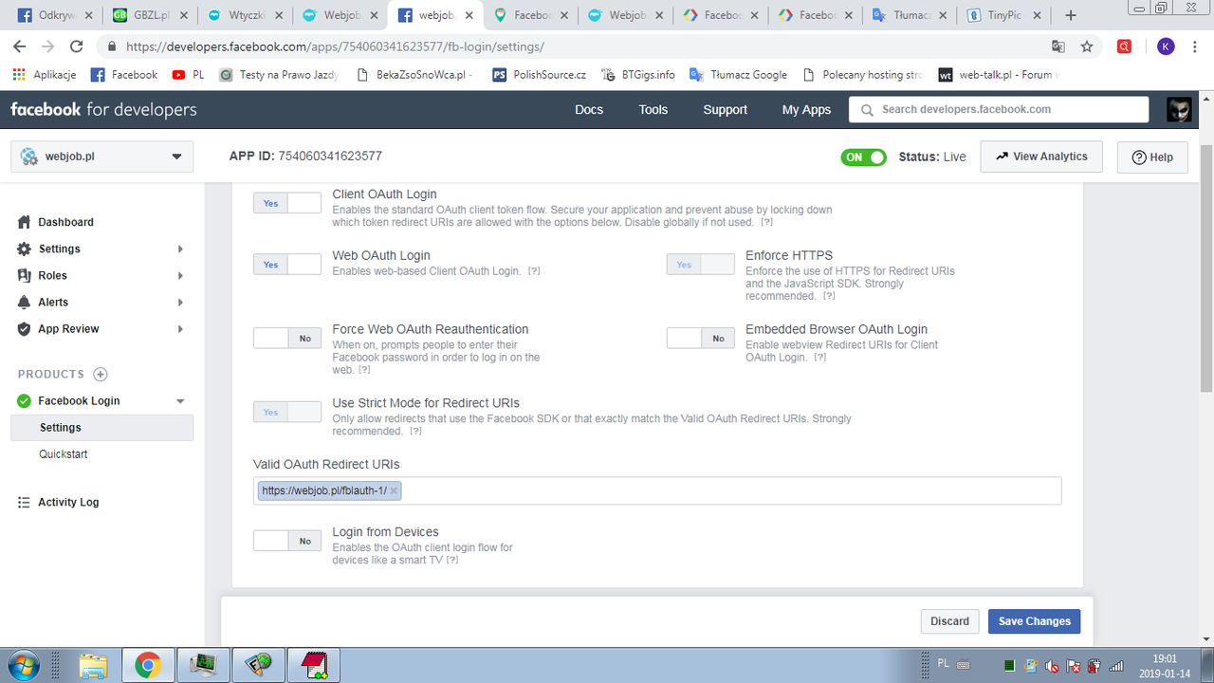Screen dimensions: 1214x683
Task: Click the user profile avatar in header
Action: point(1179,109)
